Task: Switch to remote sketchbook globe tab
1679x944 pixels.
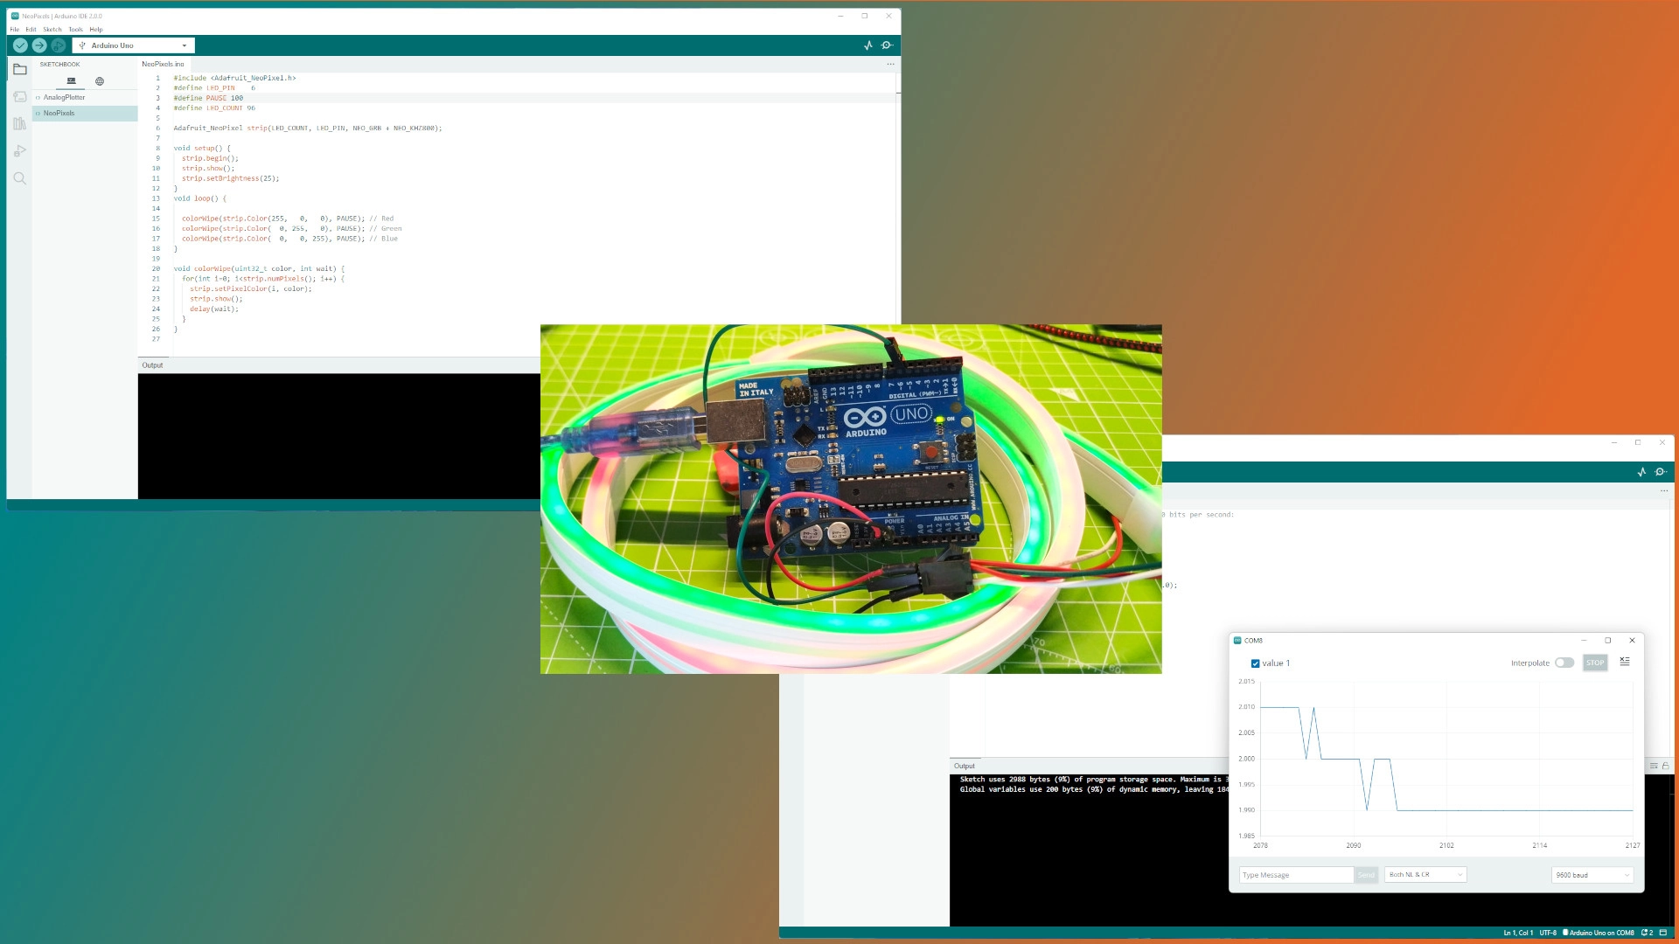Action: tap(100, 81)
